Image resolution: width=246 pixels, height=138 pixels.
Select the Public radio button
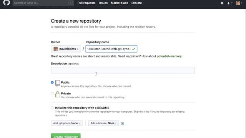click(x=52, y=82)
